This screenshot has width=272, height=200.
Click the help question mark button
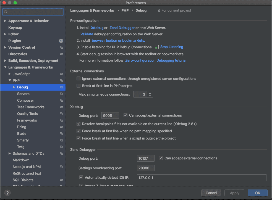click(x=8, y=193)
